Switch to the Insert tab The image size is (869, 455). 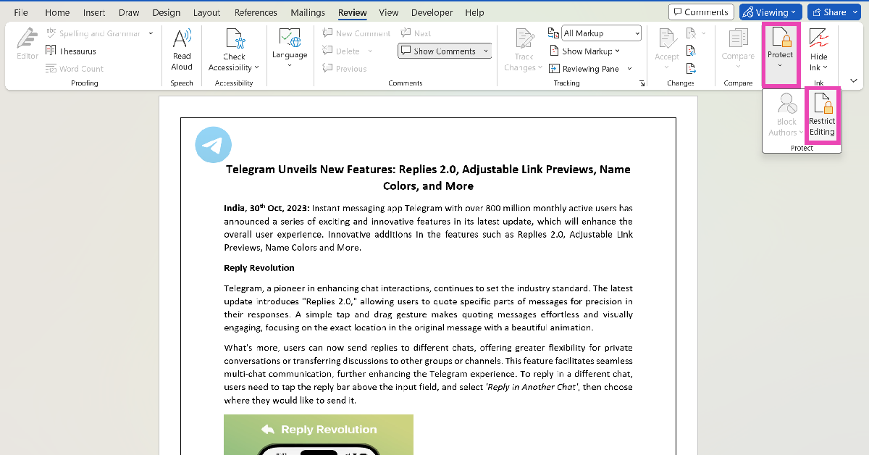coord(94,12)
